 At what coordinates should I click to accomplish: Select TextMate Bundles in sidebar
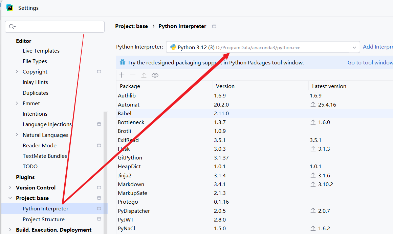tap(45, 156)
